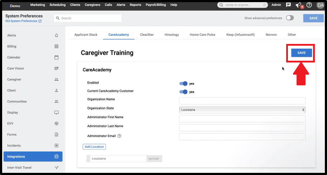The width and height of the screenshot is (327, 175).
Task: Open the Help menu
Action: (174, 5)
